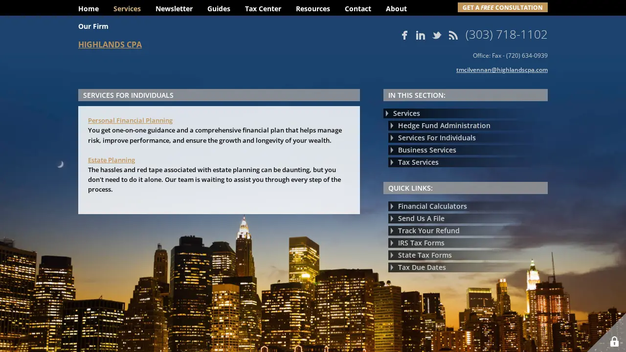The width and height of the screenshot is (626, 352).
Task: Open the LinkedIn social icon
Action: (421, 35)
